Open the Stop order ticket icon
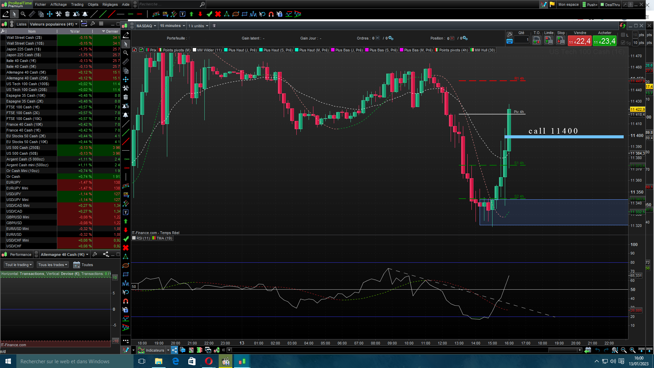 pos(561,41)
